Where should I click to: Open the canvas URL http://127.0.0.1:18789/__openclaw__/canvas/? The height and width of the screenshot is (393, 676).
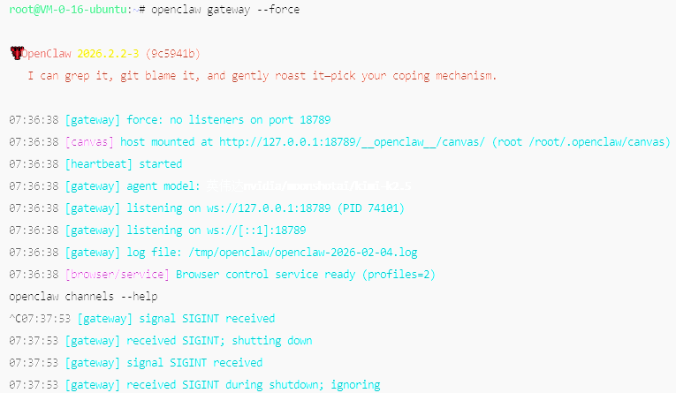[x=352, y=142]
